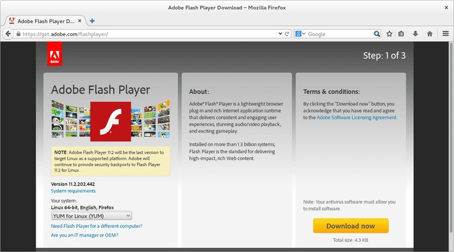Select the Adobe Flash Player Download tab
The image size is (454, 252).
(46, 21)
